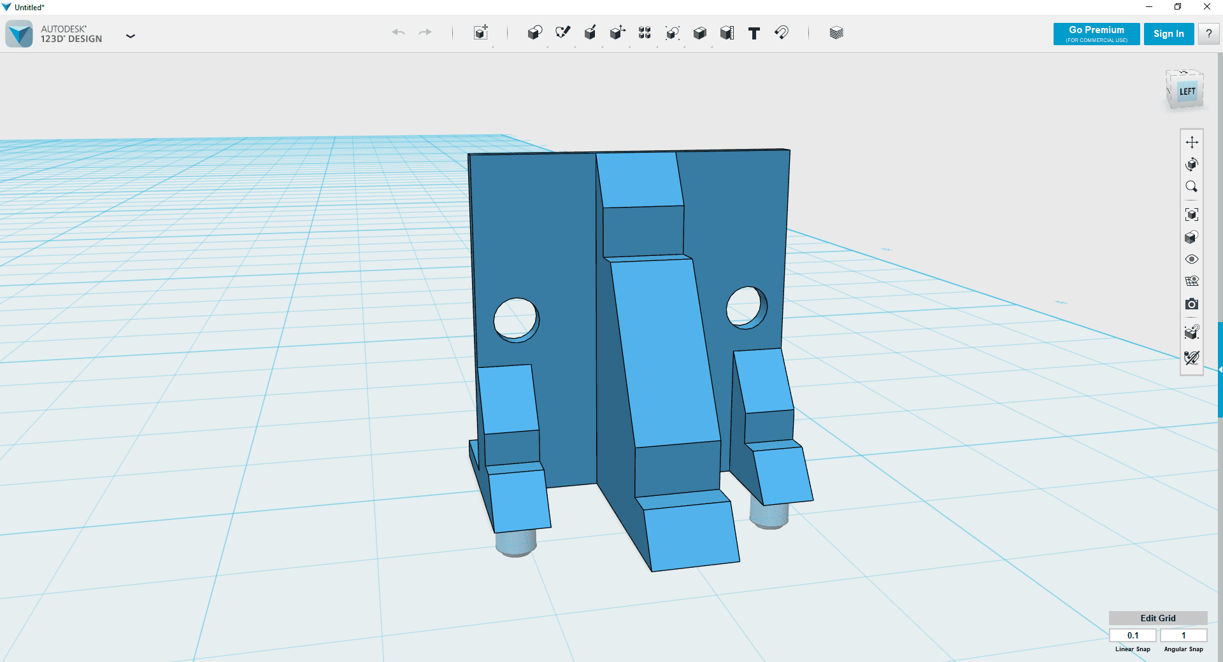This screenshot has width=1223, height=662.
Task: Click the Angular Snap value field
Action: pyautogui.click(x=1184, y=635)
